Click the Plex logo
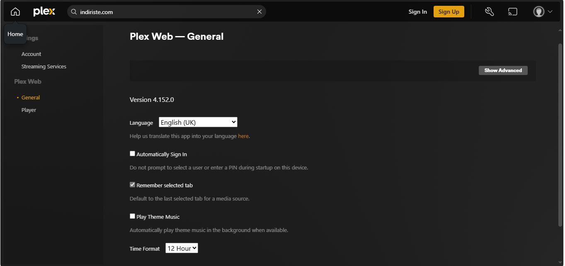 coord(44,12)
